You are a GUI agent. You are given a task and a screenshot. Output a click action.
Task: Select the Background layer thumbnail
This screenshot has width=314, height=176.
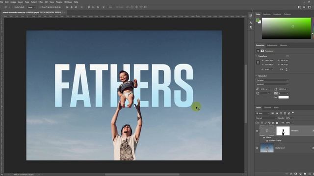point(267,148)
